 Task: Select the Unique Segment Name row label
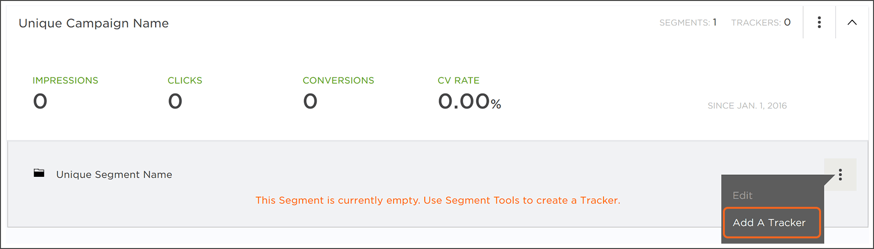tap(114, 174)
